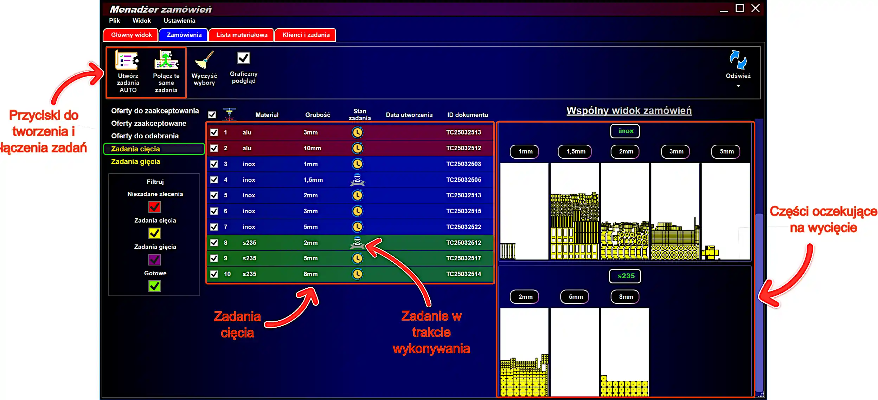The image size is (878, 400).
Task: Click the Wyczyść wybory broom icon
Action: tap(204, 60)
